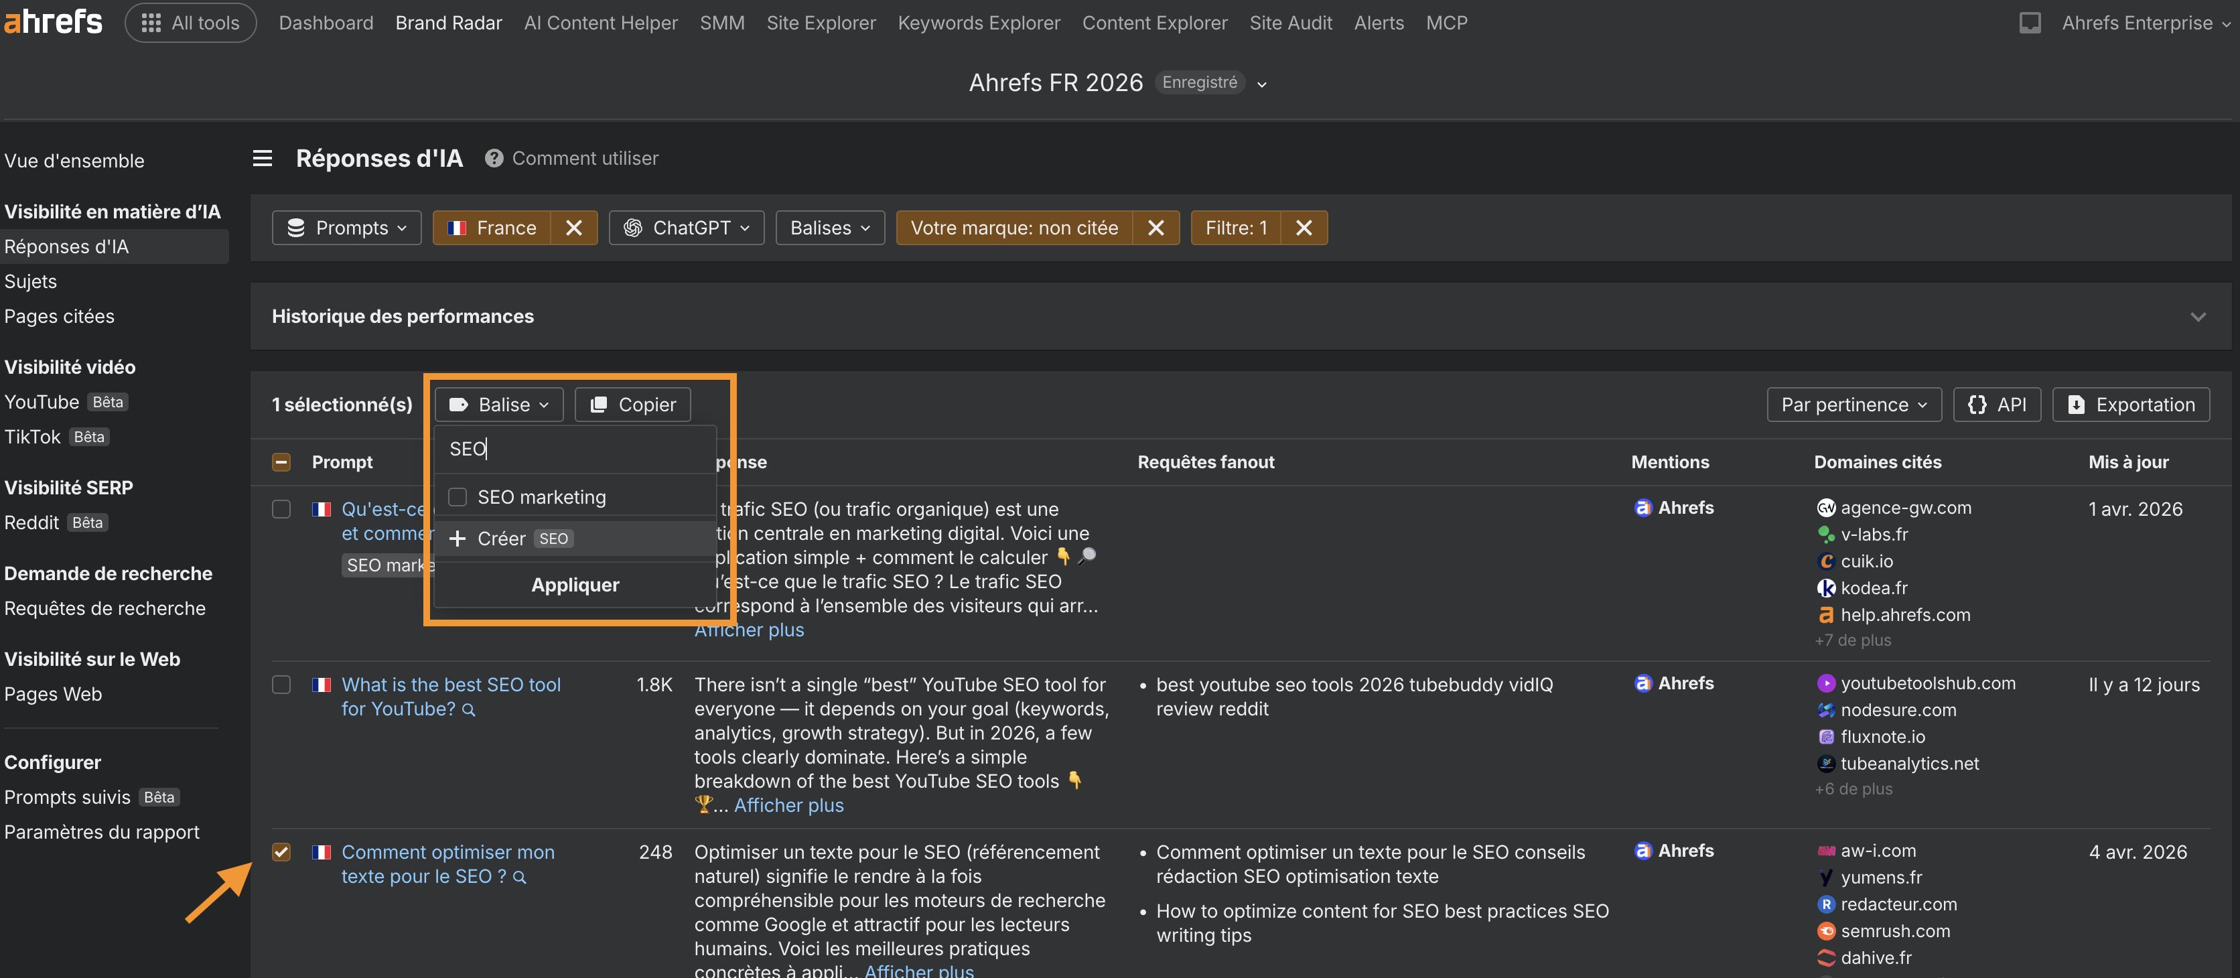The image size is (2240, 978).
Task: Open prompt What is the best SEO tool
Action: tap(450, 697)
